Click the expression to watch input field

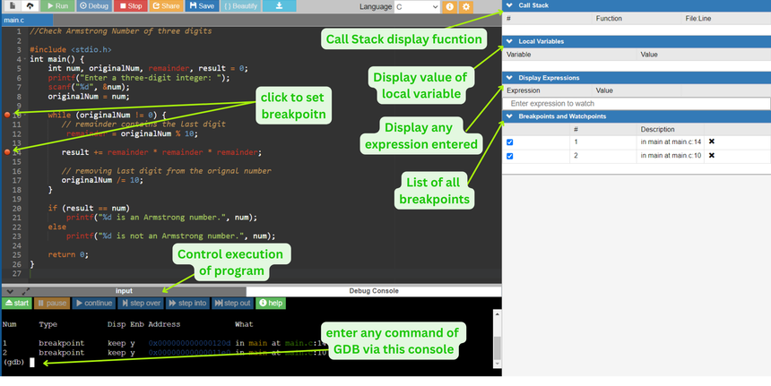tap(637, 104)
